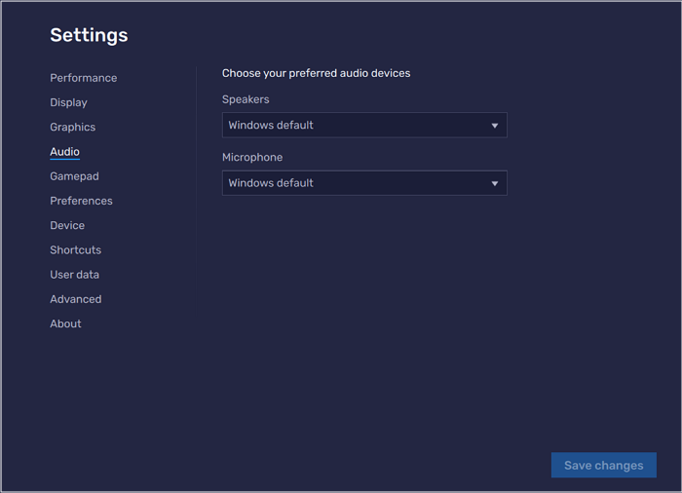Open the Shortcuts settings

pyautogui.click(x=75, y=250)
